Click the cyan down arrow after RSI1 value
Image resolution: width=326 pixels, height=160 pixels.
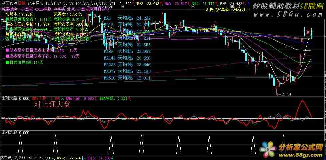tap(52, 158)
